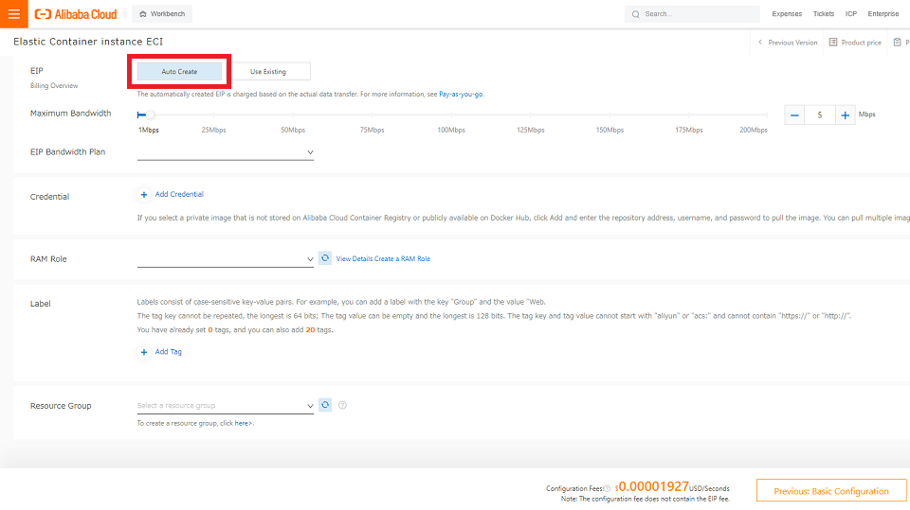
Task: Click the Elastic Container instance ECI title
Action: (x=88, y=42)
